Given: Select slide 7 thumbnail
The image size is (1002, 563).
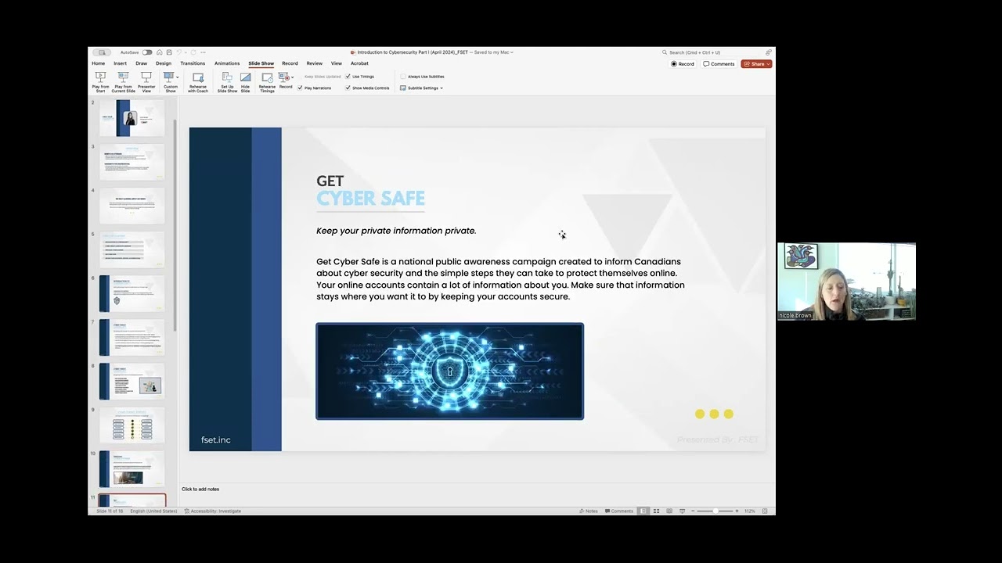Looking at the screenshot, I should point(132,337).
